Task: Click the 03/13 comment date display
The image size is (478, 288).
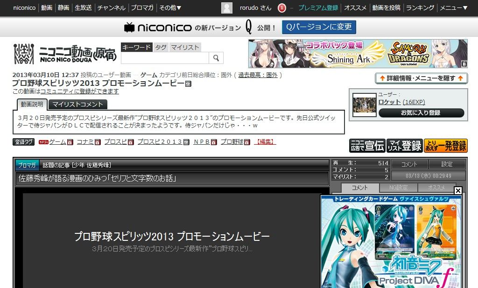Action: pyautogui.click(x=429, y=176)
